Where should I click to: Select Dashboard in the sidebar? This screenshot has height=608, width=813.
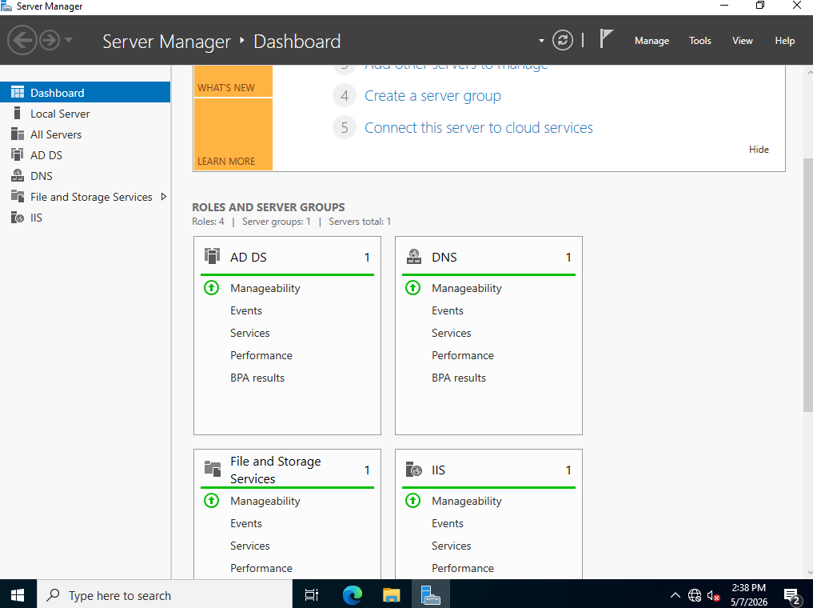click(85, 92)
